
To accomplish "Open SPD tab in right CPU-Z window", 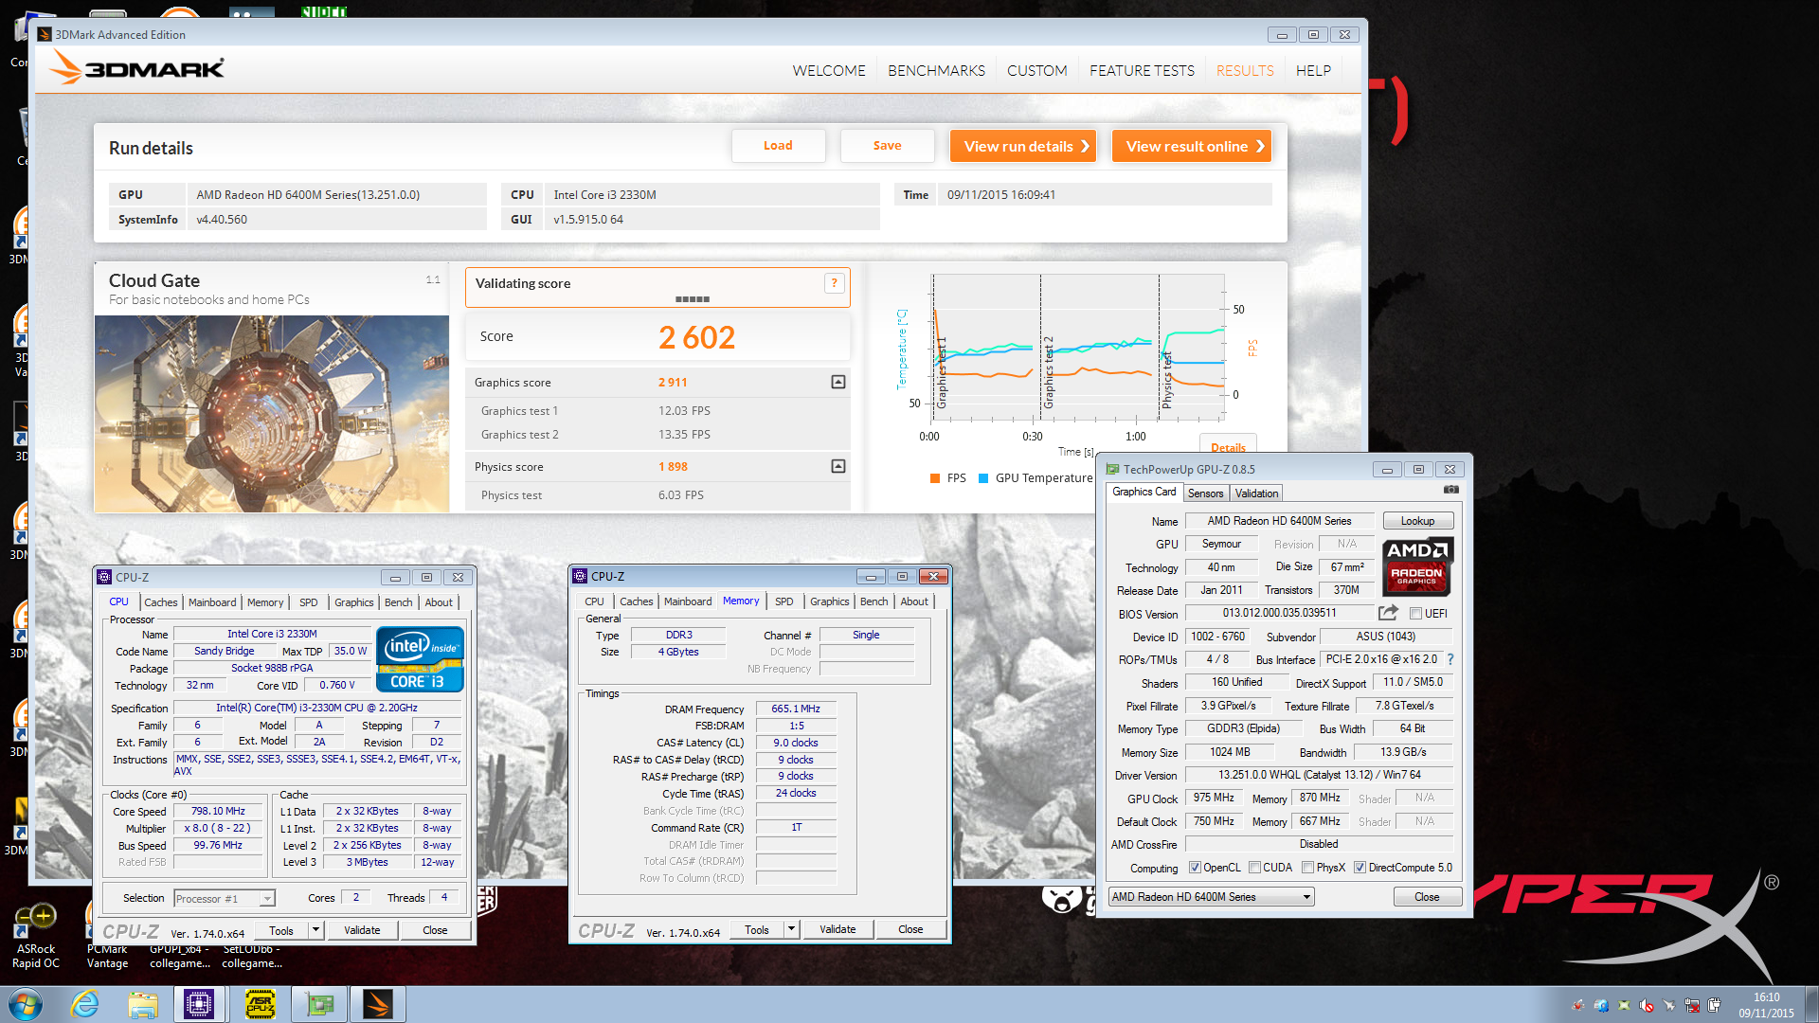I will 783,601.
